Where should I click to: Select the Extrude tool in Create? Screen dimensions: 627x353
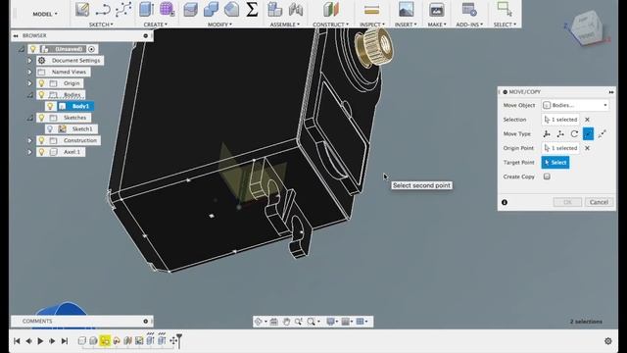(x=146, y=10)
